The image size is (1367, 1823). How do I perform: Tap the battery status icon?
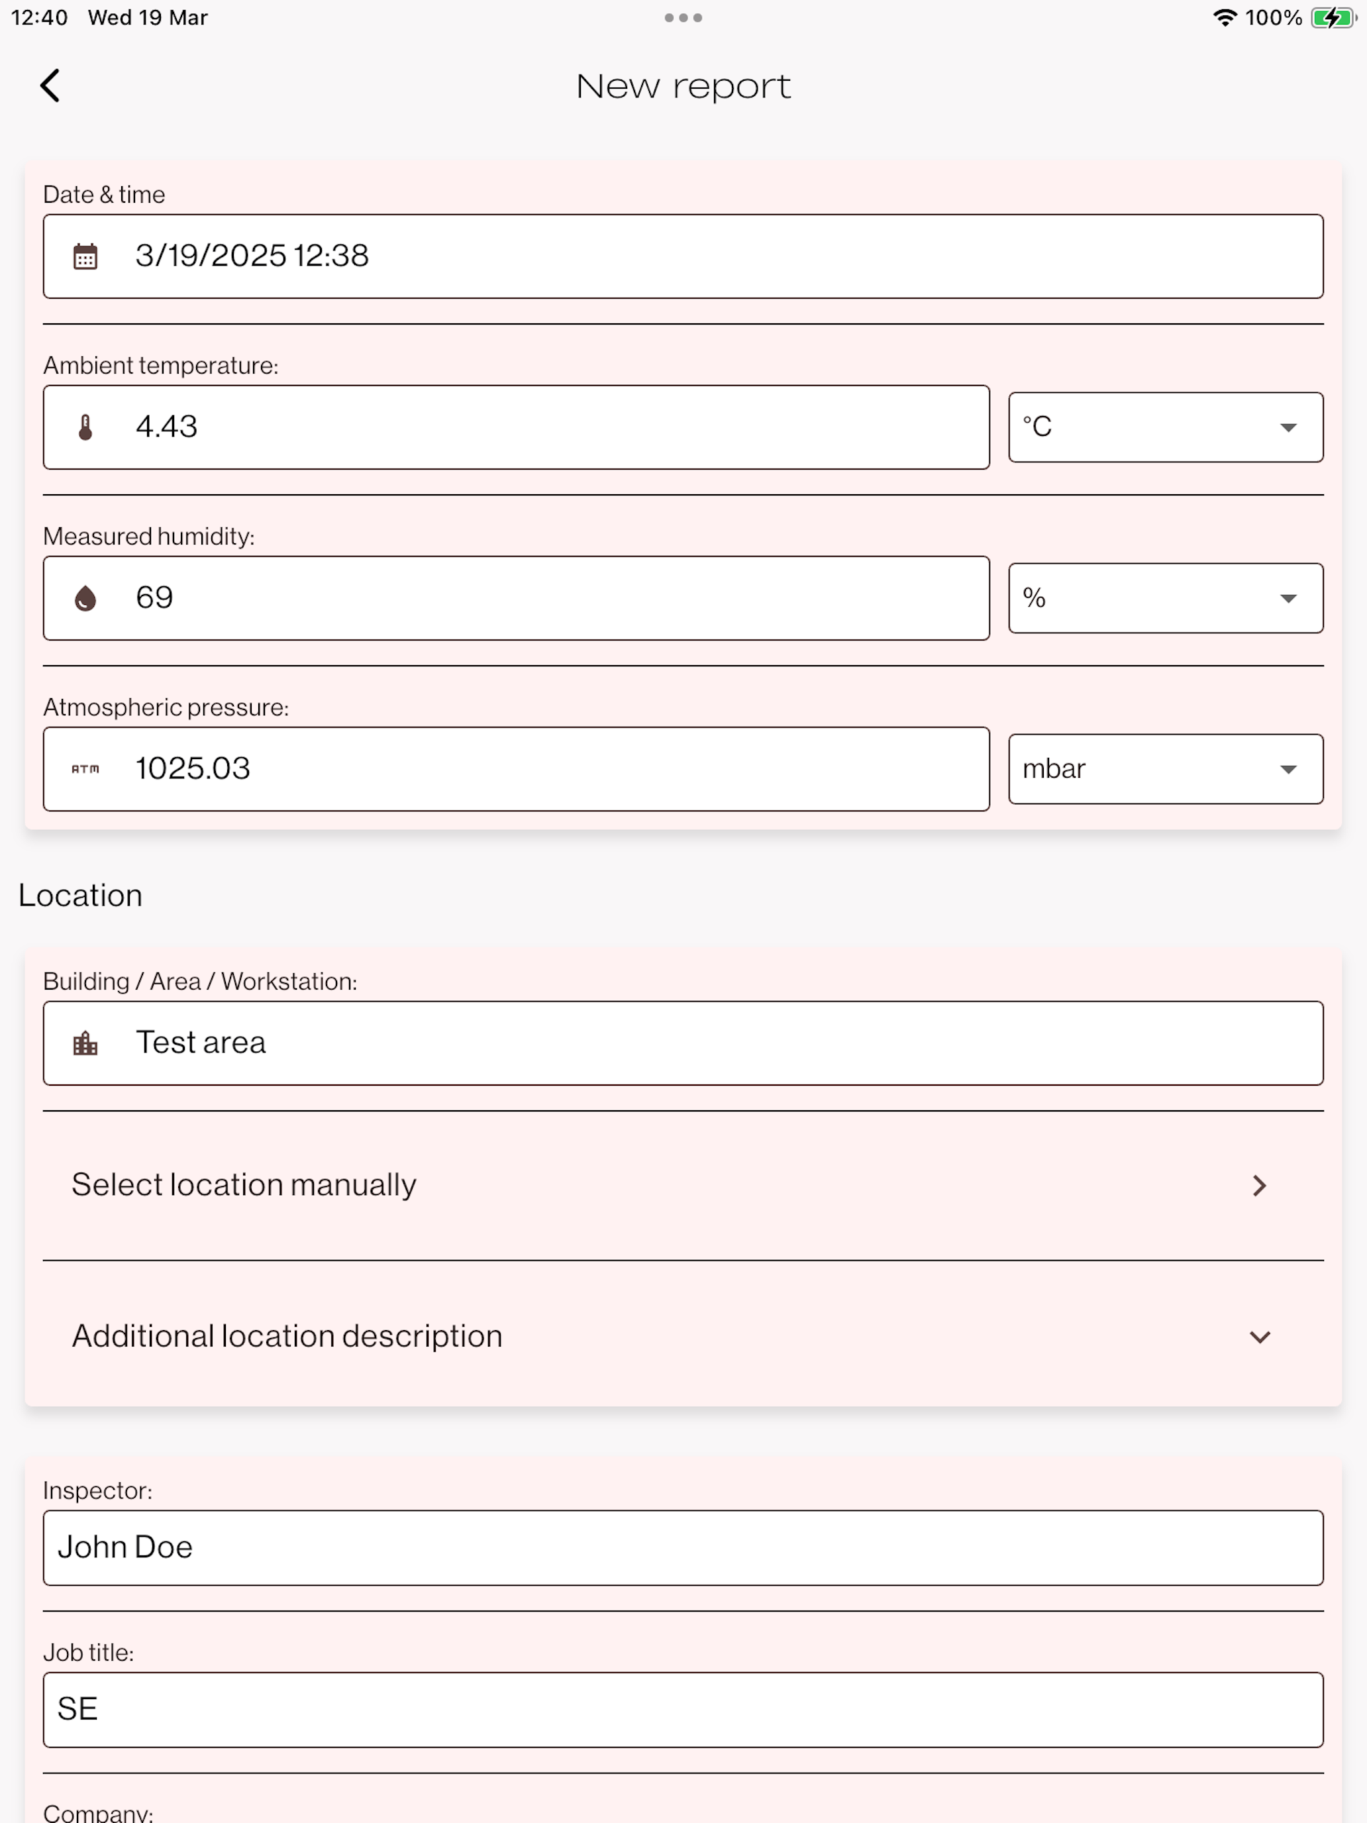tap(1333, 17)
